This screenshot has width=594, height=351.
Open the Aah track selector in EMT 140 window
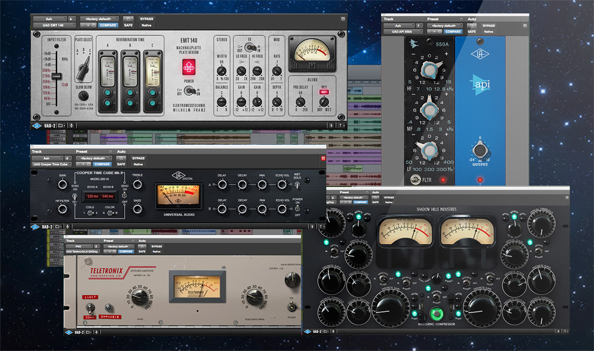50,19
